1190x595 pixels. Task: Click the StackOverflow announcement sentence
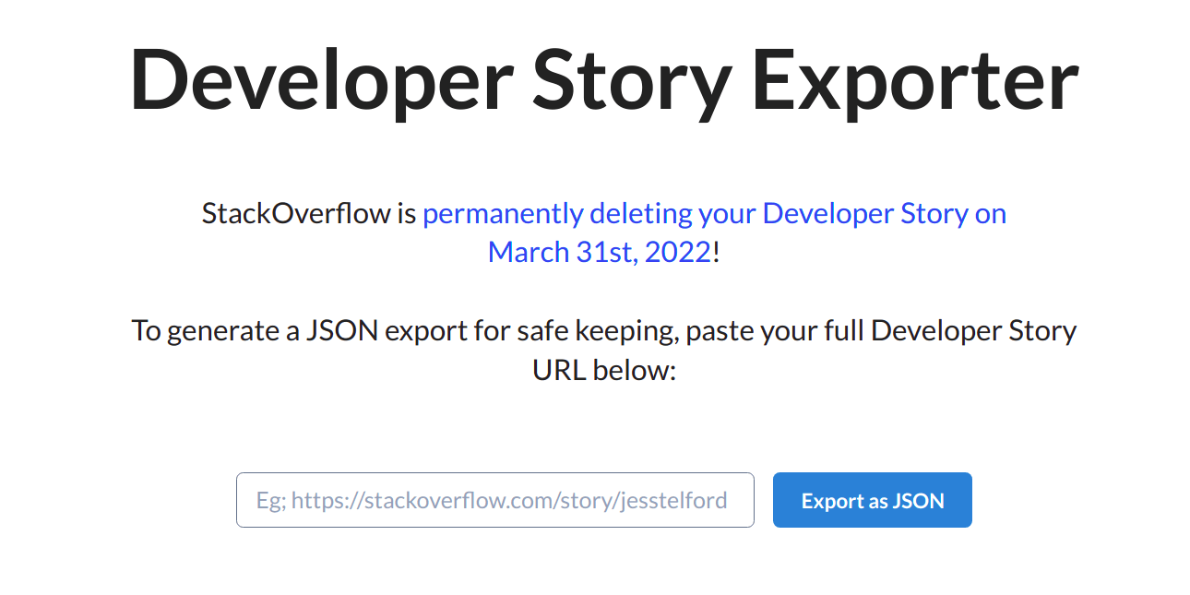point(603,231)
